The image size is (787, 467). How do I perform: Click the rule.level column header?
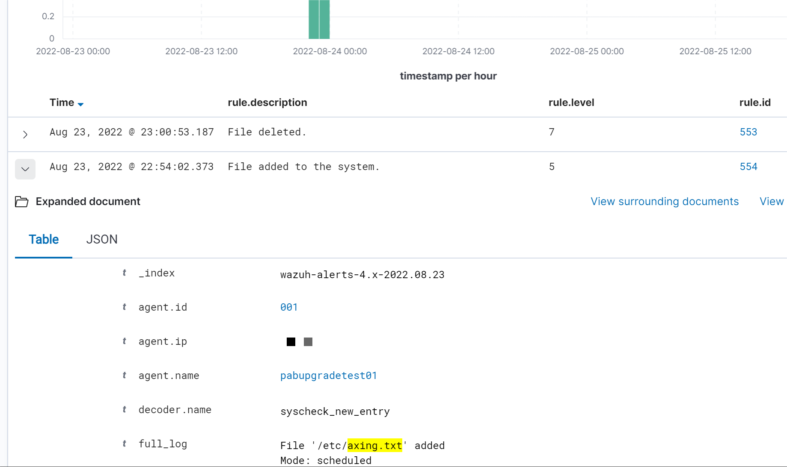[571, 103]
